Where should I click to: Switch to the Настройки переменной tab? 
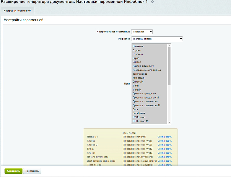coord(17,11)
